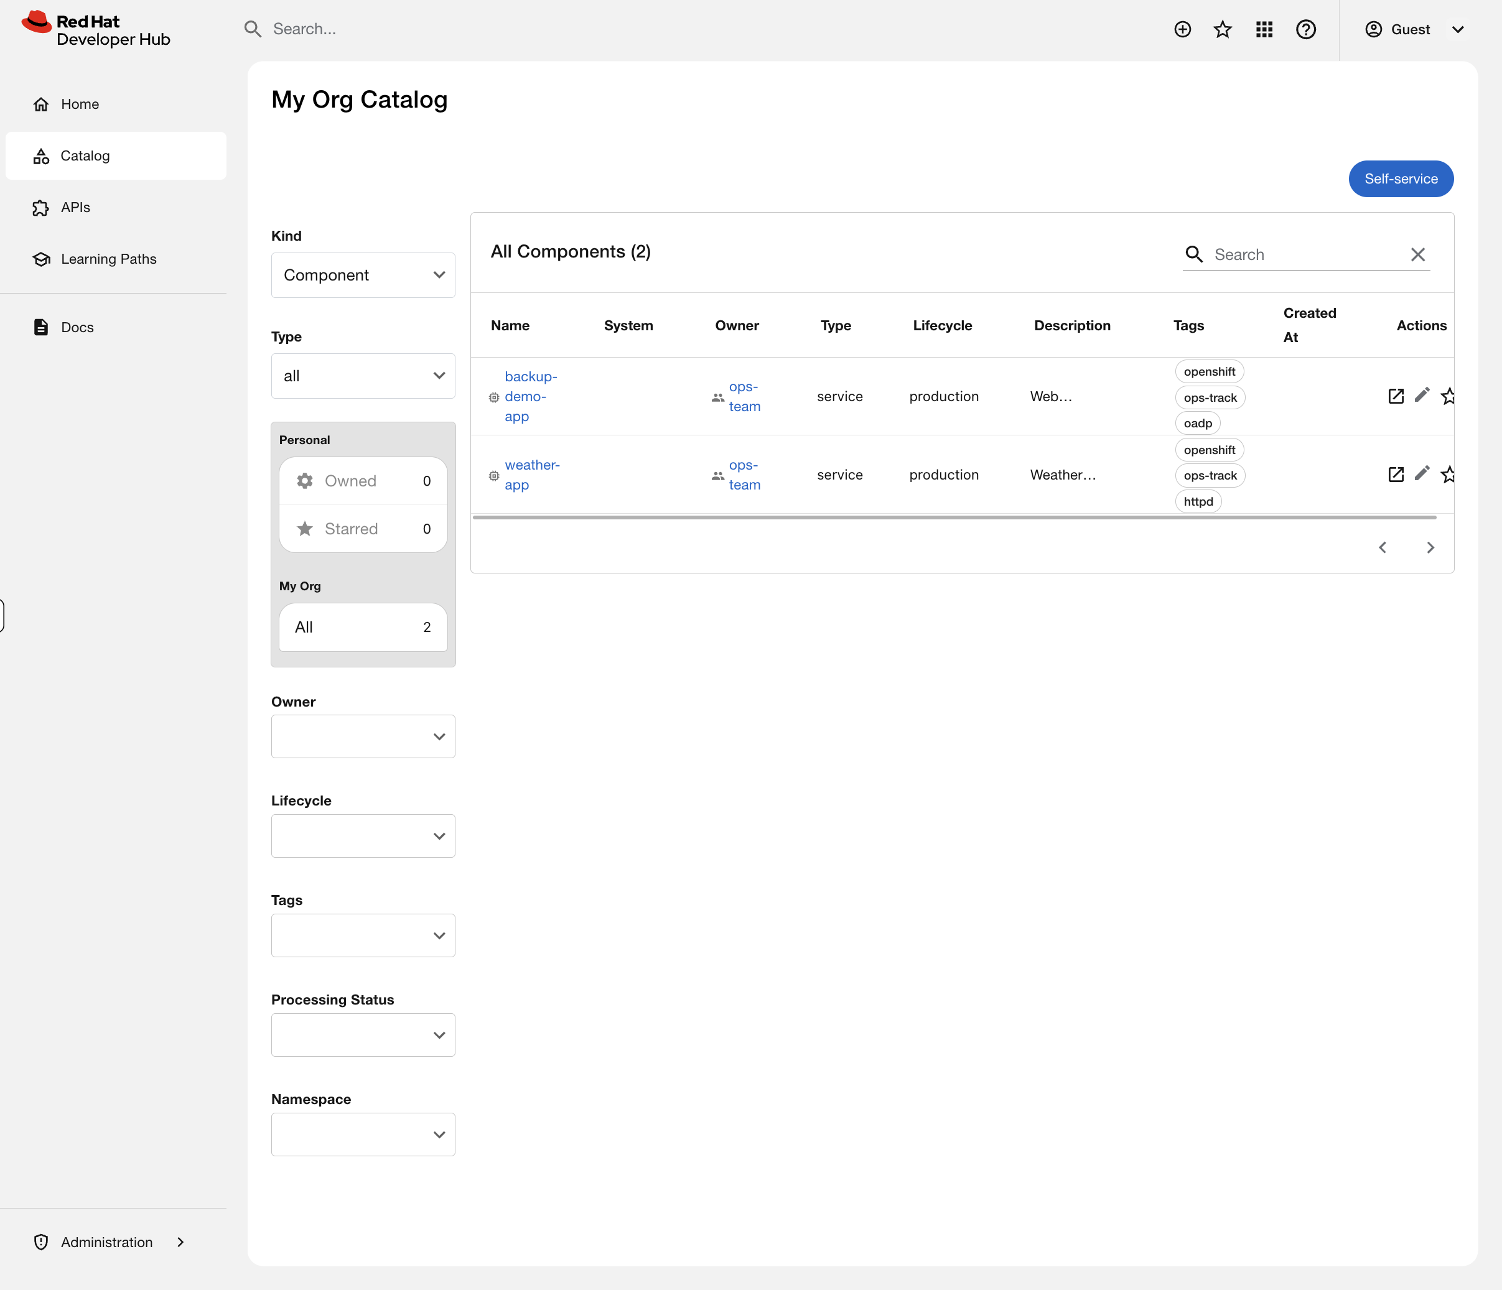This screenshot has width=1502, height=1290.
Task: Edit backup-demo-app with the pencil icon
Action: tap(1422, 396)
